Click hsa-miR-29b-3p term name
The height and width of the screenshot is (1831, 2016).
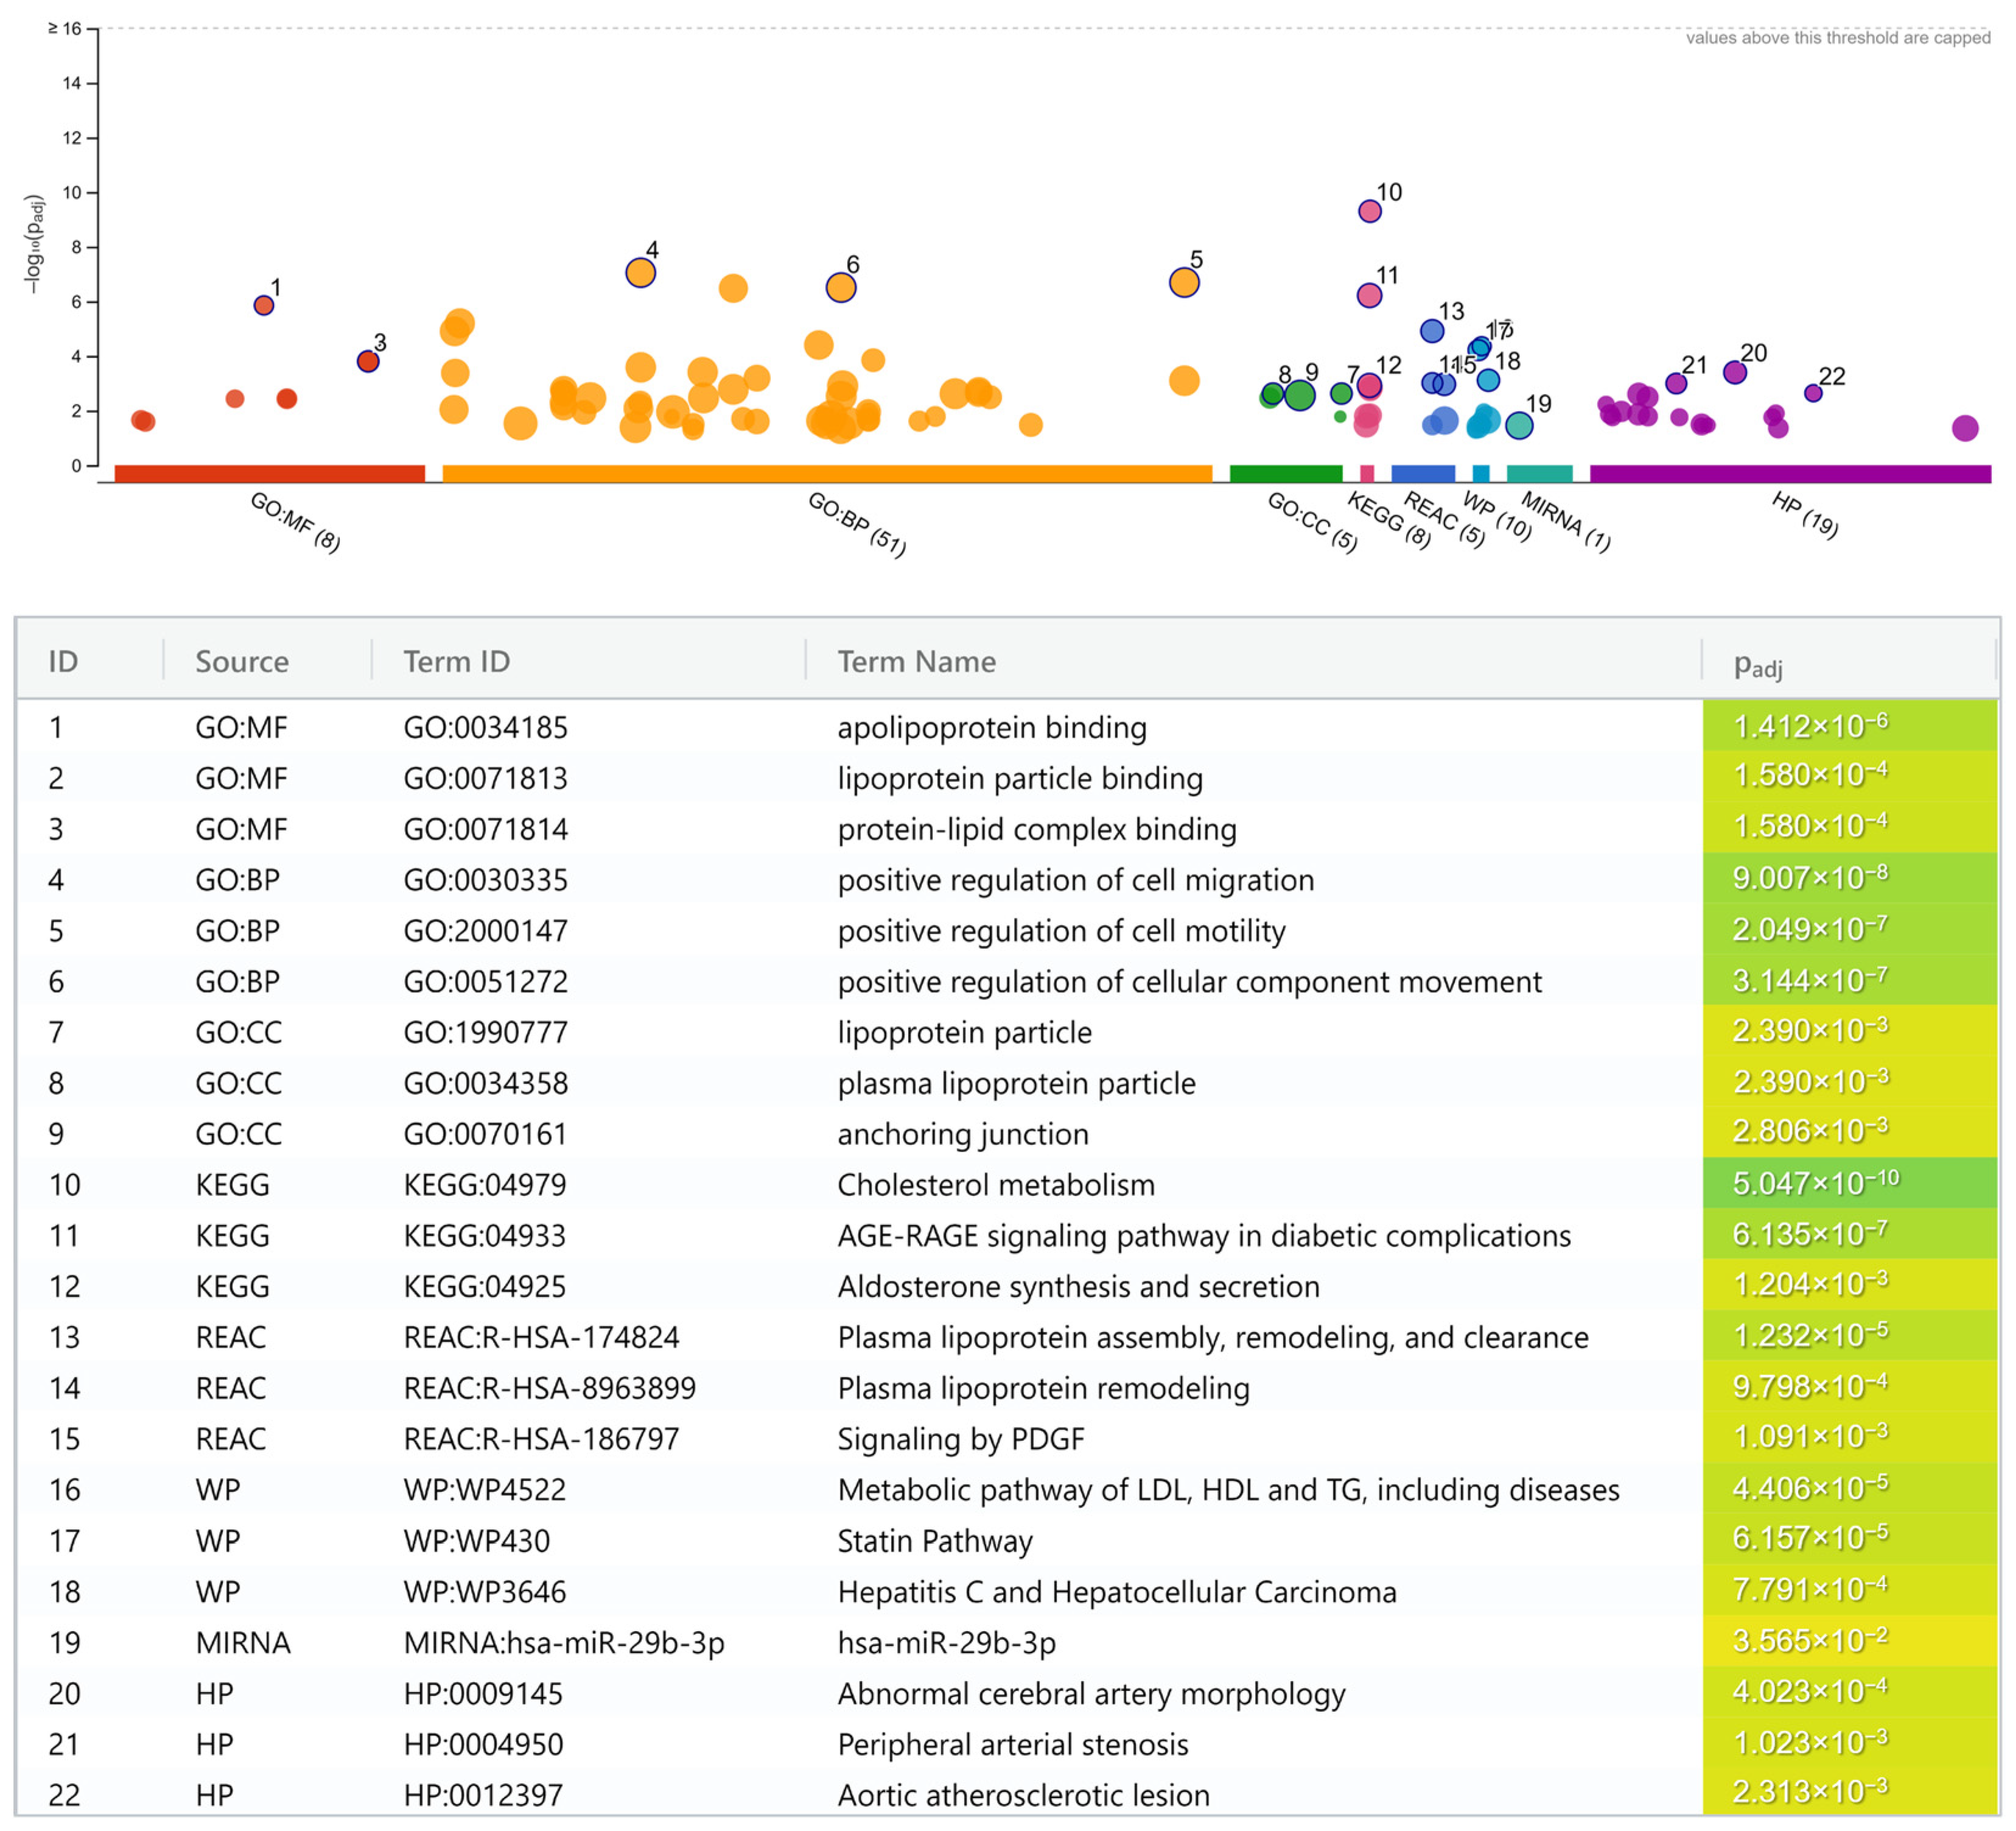(x=946, y=1643)
